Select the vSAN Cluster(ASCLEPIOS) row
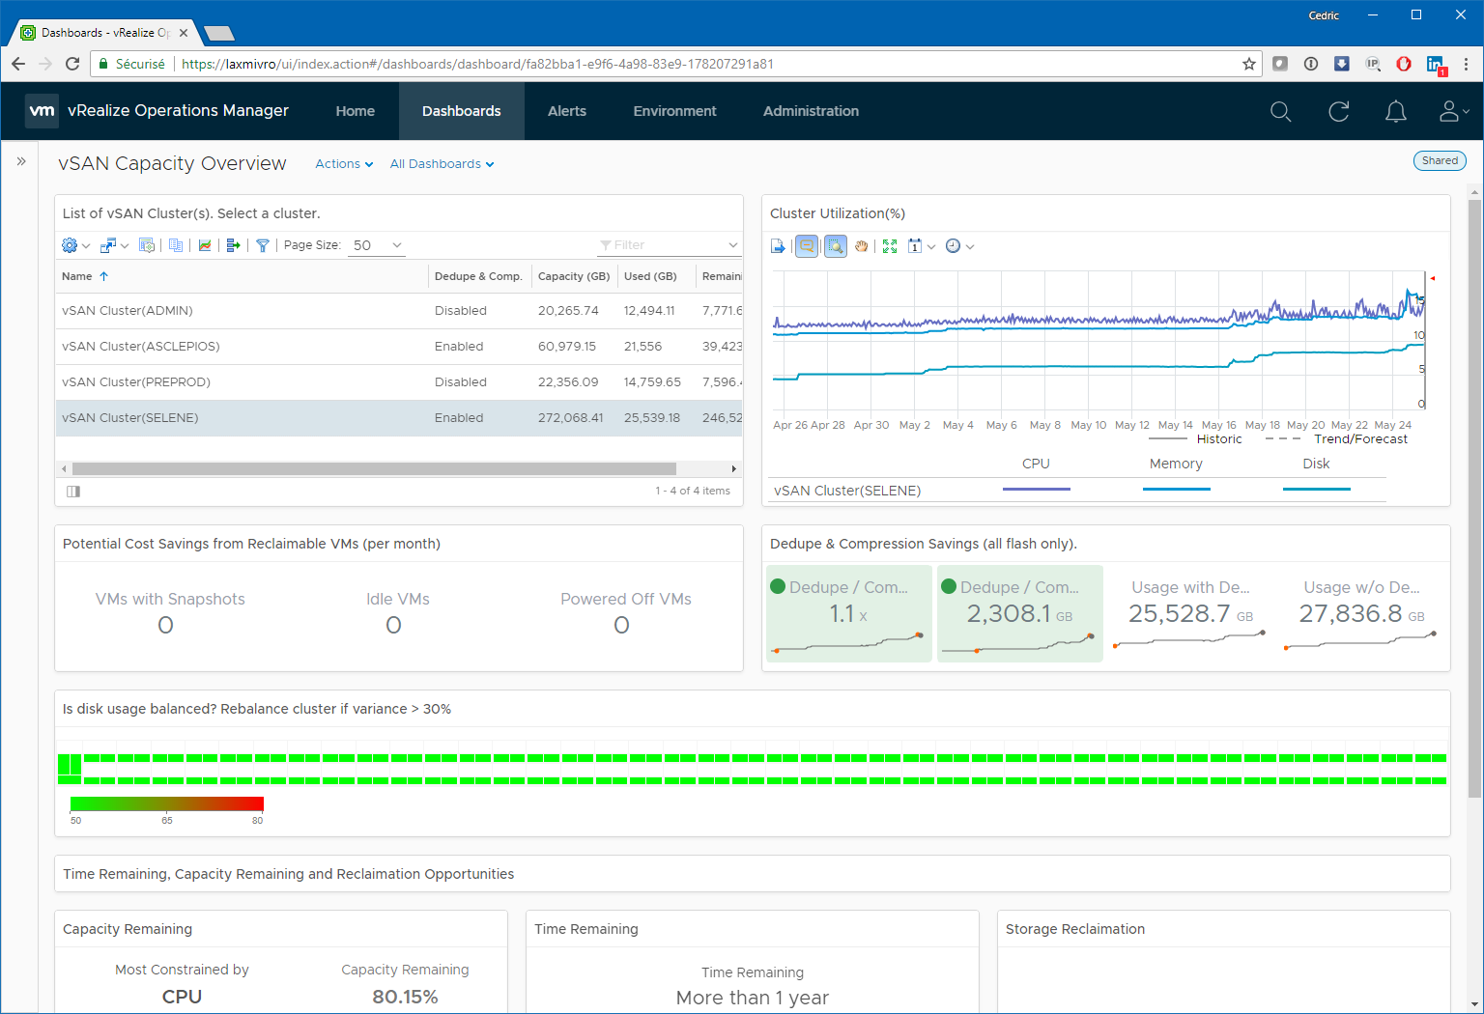1484x1014 pixels. (x=141, y=347)
